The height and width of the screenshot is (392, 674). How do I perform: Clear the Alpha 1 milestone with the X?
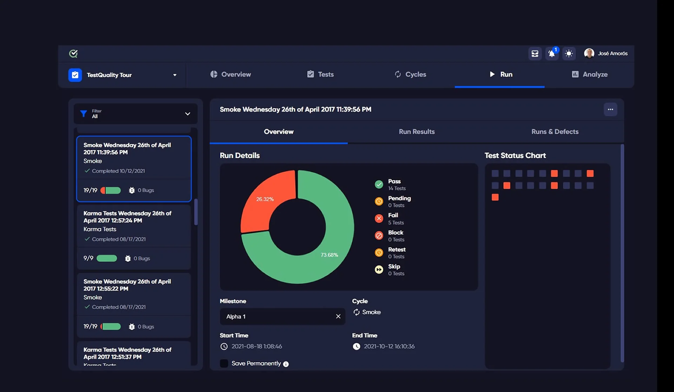tap(338, 316)
